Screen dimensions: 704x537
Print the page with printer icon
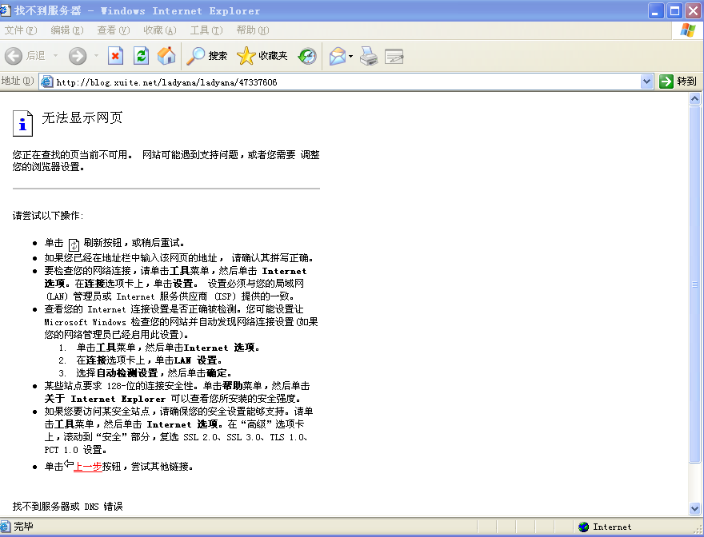pyautogui.click(x=369, y=57)
